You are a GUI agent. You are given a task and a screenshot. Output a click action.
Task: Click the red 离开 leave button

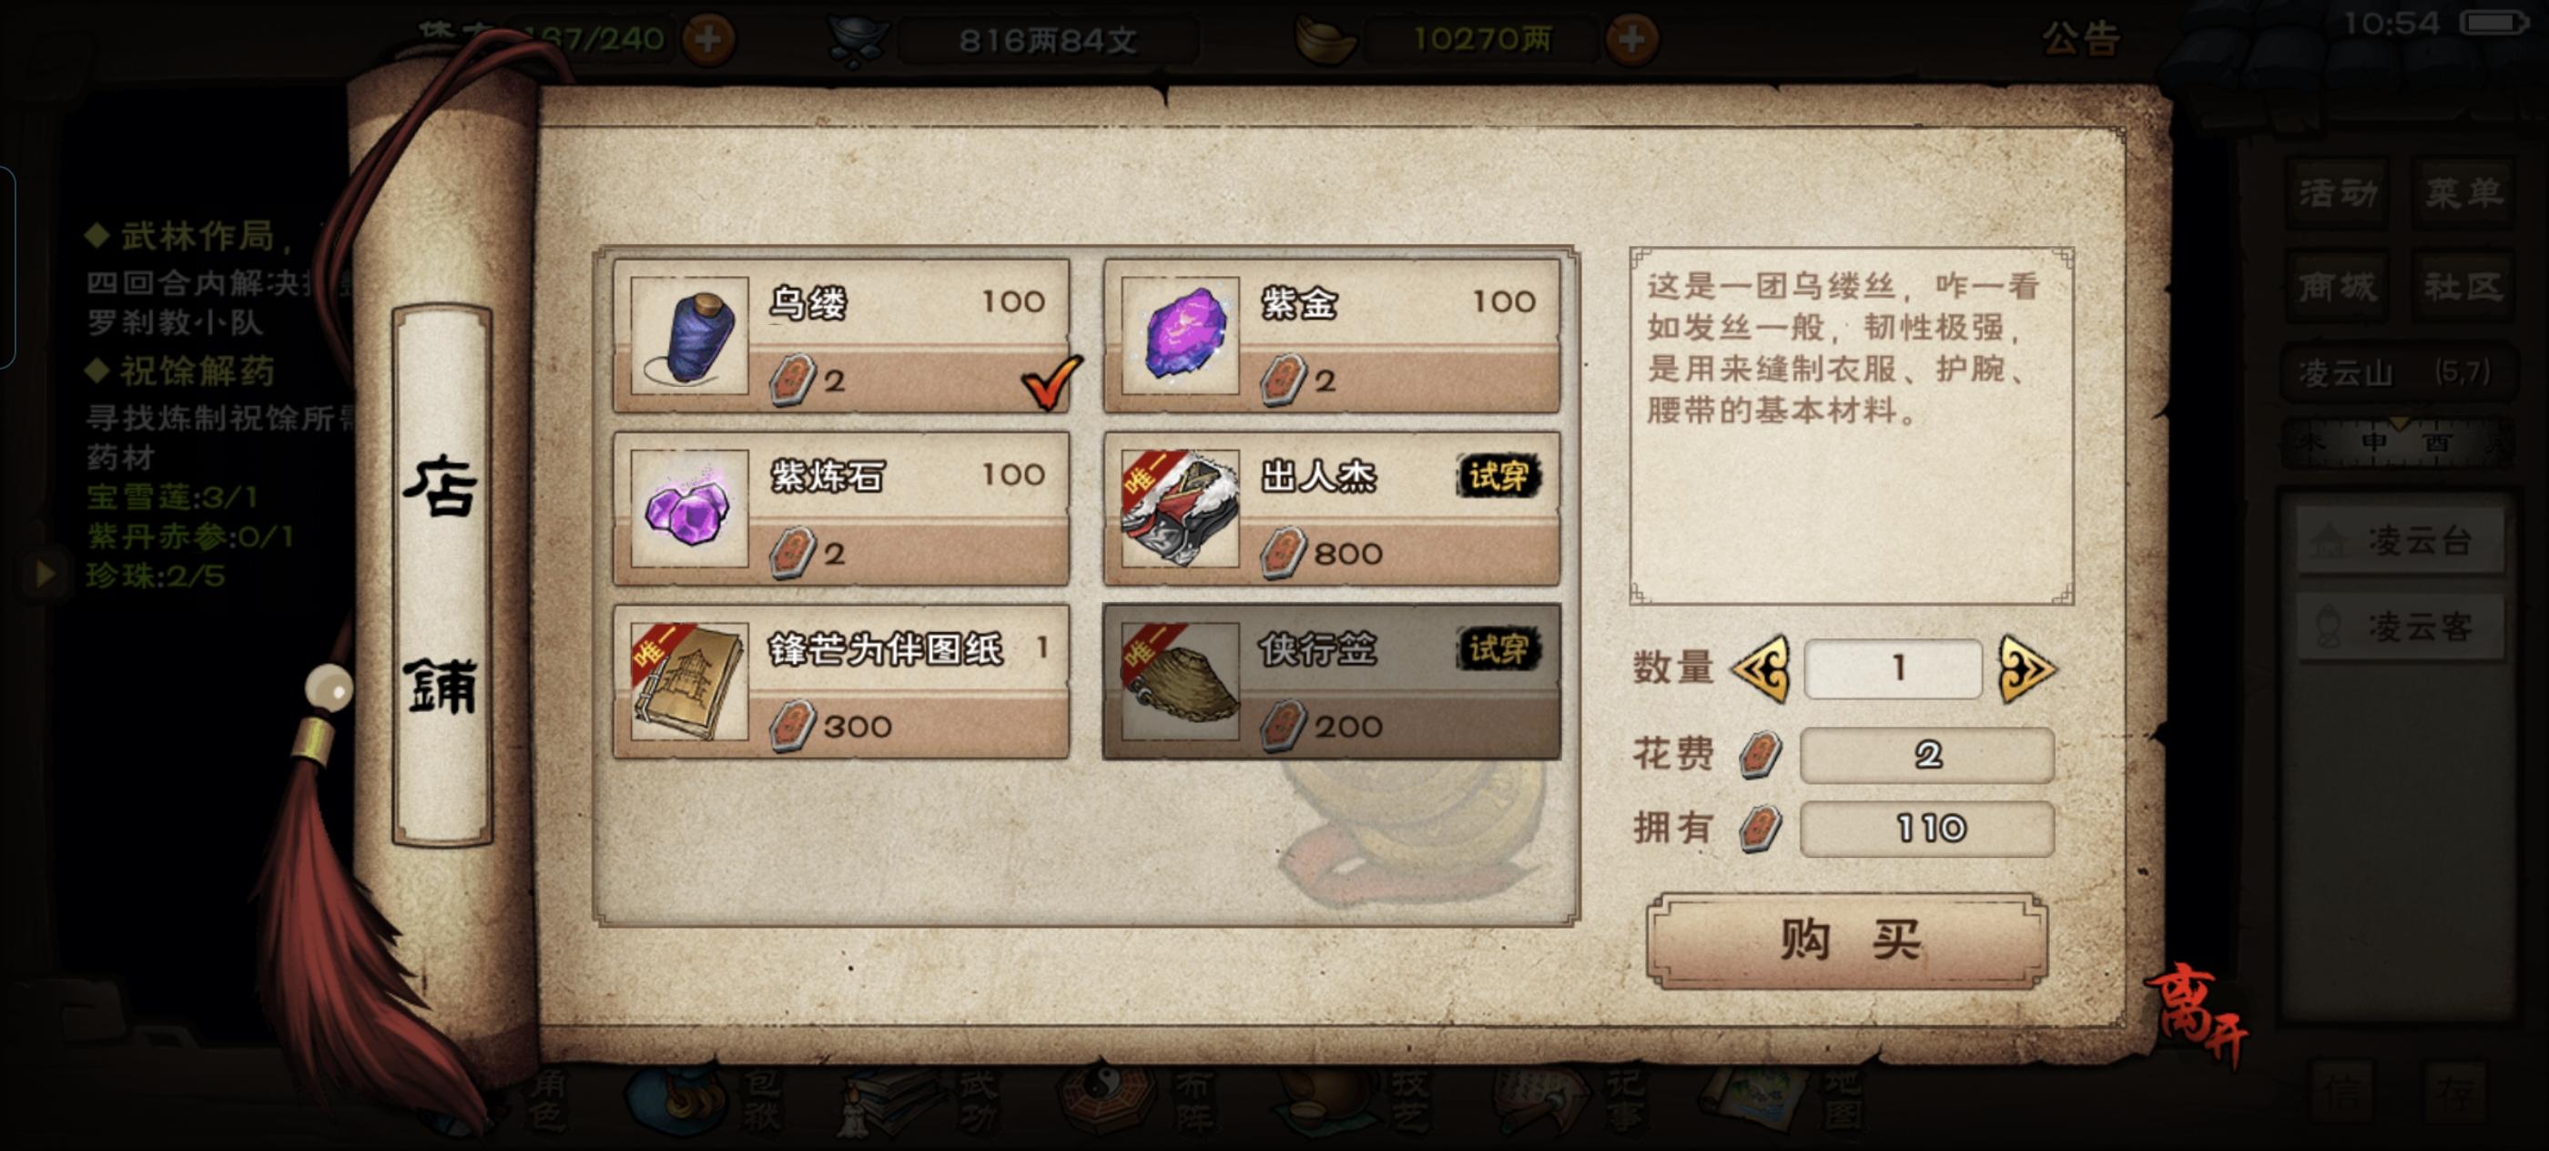pos(2197,1014)
